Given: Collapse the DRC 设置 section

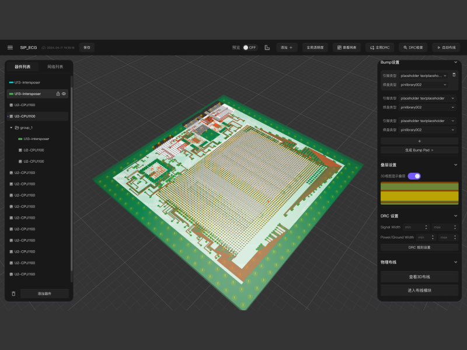Looking at the screenshot, I should click(x=455, y=216).
